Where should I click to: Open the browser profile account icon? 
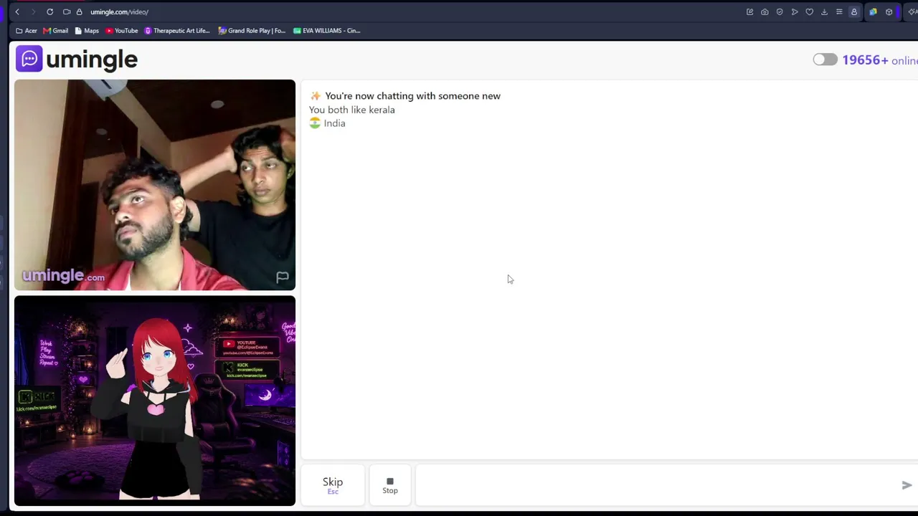click(853, 12)
